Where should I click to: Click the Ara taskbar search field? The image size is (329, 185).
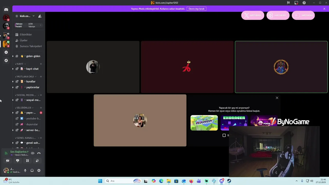pos(123,181)
